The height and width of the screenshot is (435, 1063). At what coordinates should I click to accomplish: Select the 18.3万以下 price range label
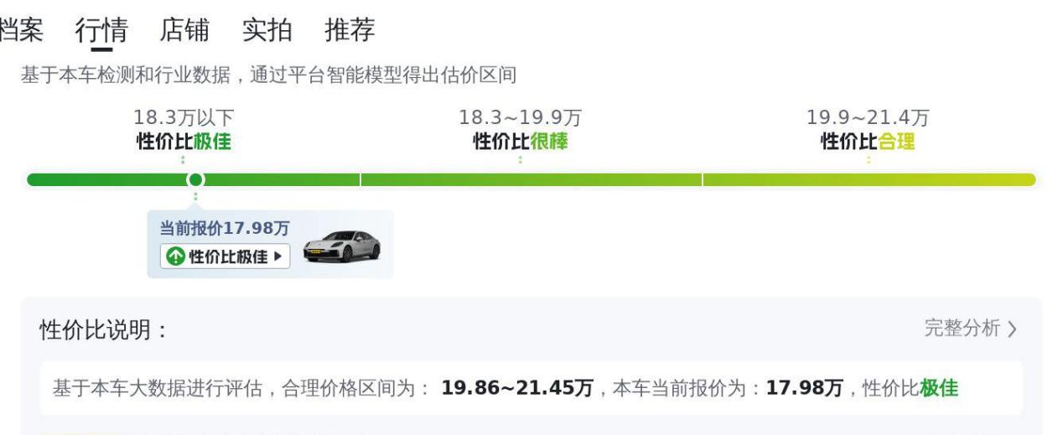tap(184, 118)
